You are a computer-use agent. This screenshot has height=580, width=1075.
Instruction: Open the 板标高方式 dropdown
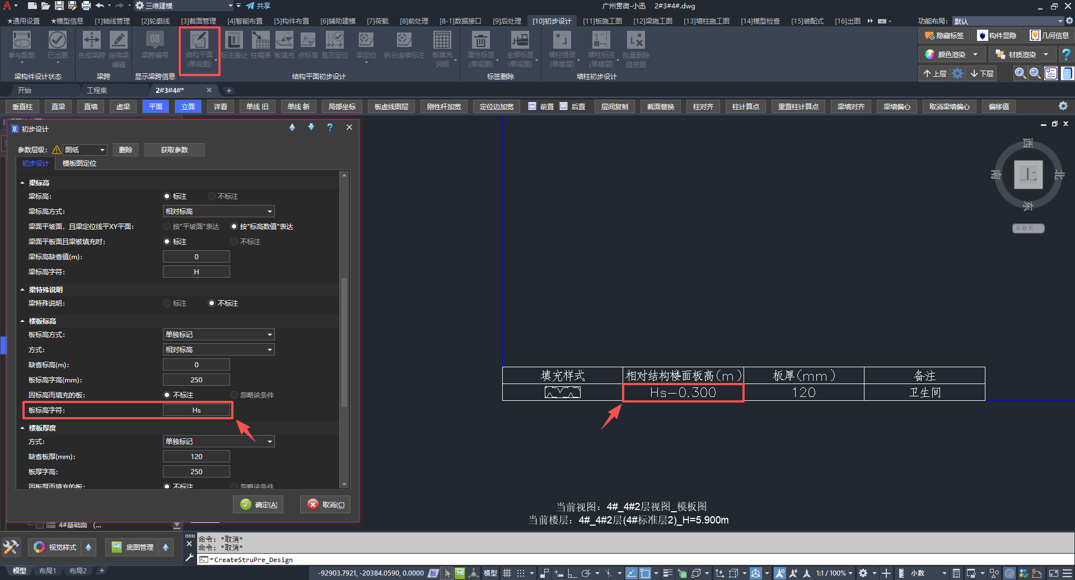pos(219,335)
